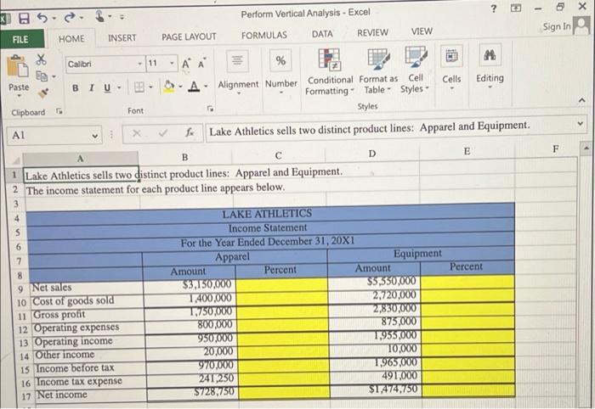This screenshot has width=595, height=409.
Task: Click the Save icon in quick access toolbar
Action: click(25, 18)
